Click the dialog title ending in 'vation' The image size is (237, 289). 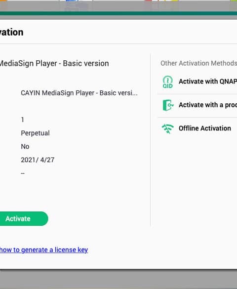(11, 33)
